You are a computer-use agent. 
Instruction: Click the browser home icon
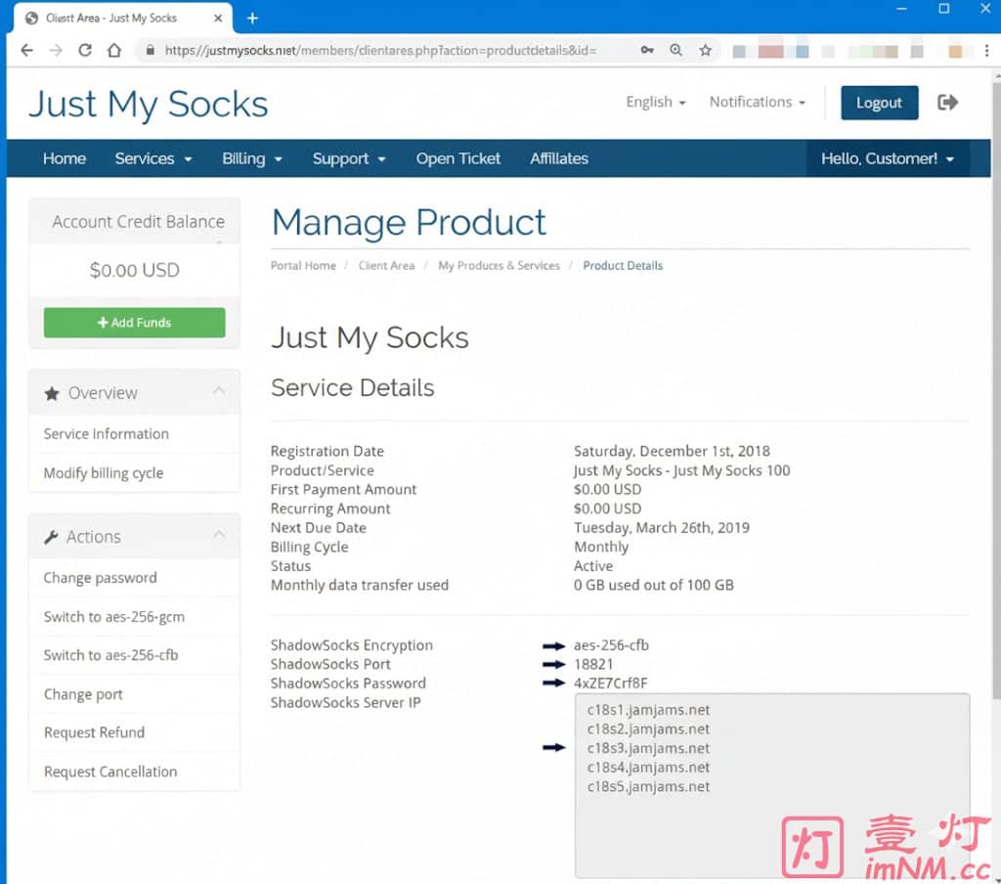(114, 50)
